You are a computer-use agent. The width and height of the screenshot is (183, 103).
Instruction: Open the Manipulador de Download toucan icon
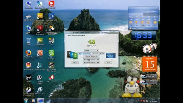click(x=51, y=30)
